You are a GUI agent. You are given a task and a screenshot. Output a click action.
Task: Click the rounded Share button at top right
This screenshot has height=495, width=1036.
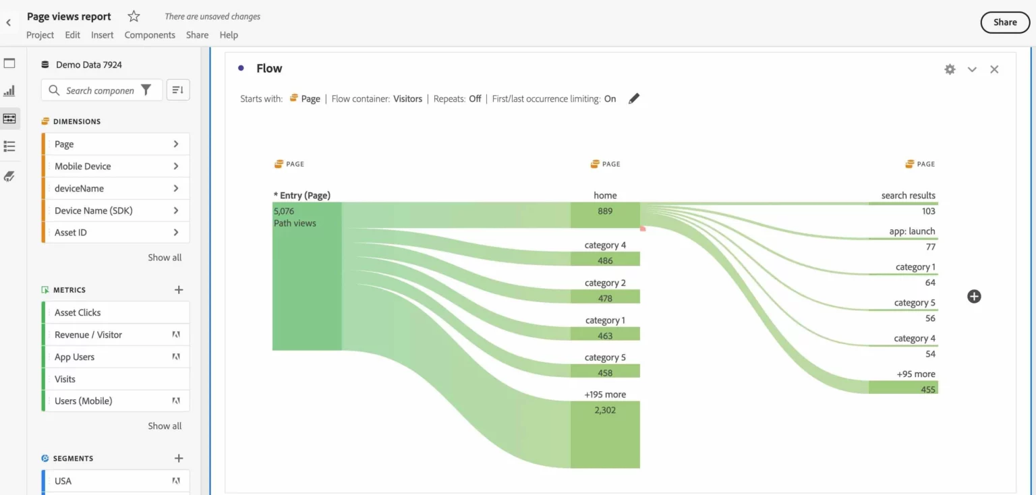[x=1004, y=22]
